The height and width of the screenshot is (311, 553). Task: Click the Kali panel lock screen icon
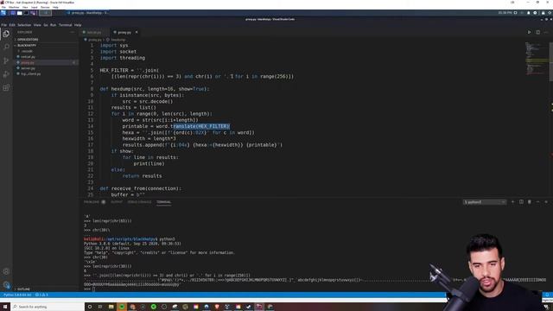click(543, 13)
